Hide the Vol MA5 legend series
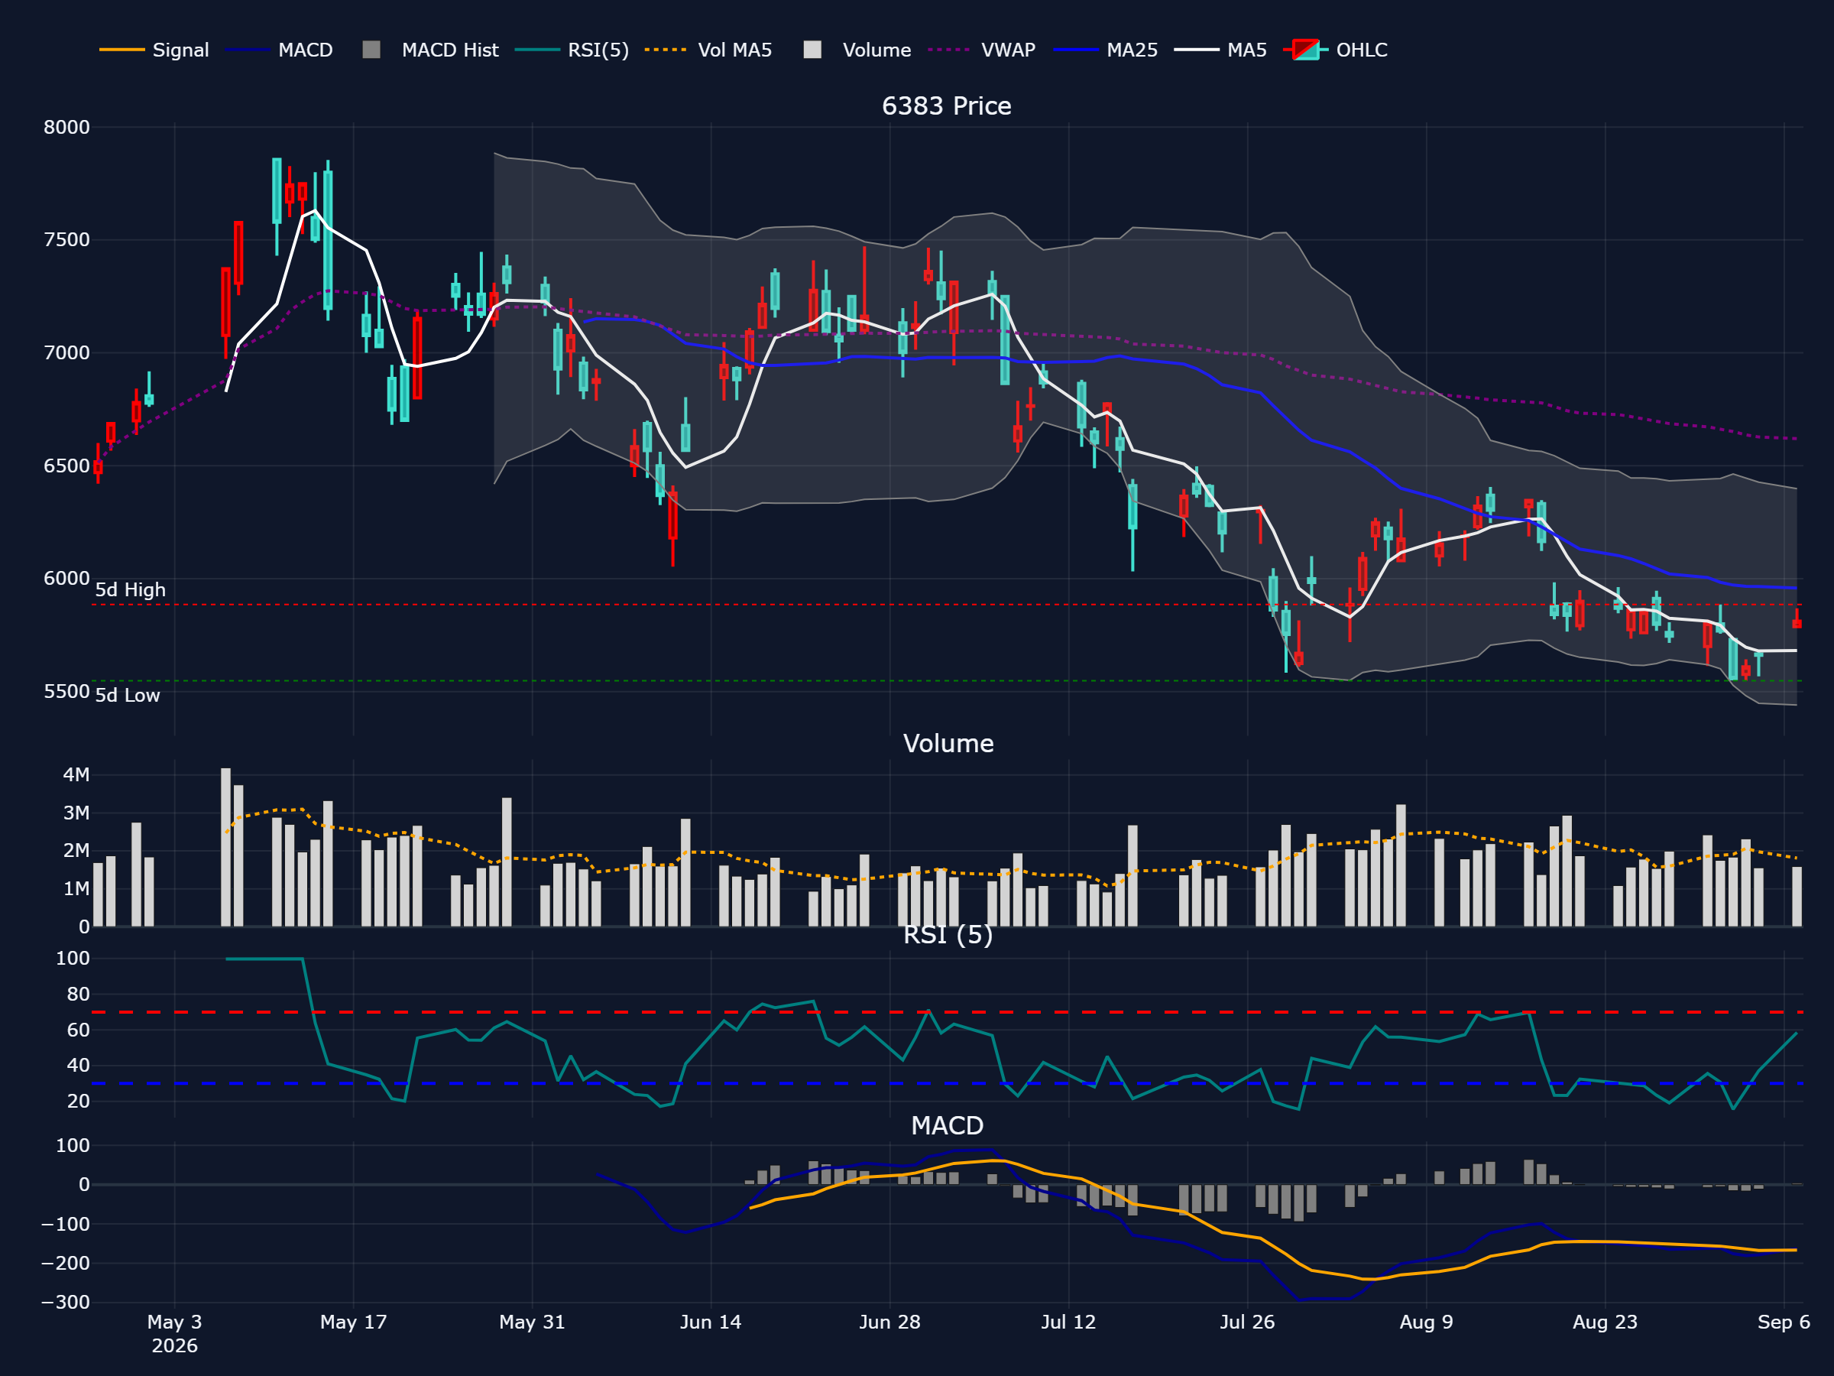Screen dimensions: 1834x1376 pyautogui.click(x=708, y=50)
